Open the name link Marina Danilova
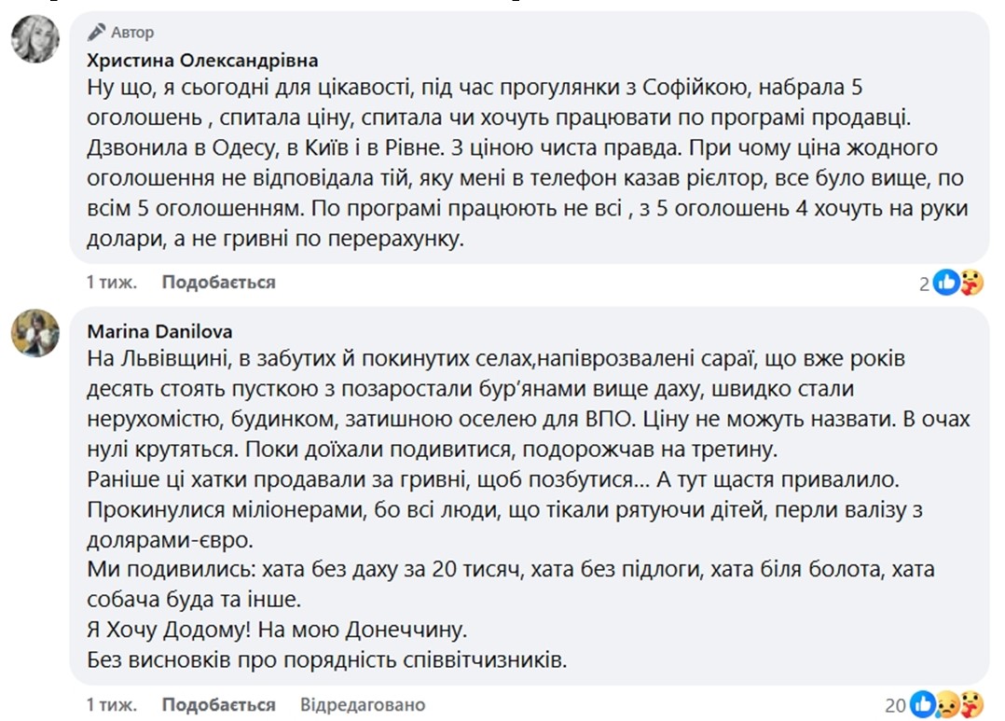This screenshot has width=1005, height=721. coord(159,332)
